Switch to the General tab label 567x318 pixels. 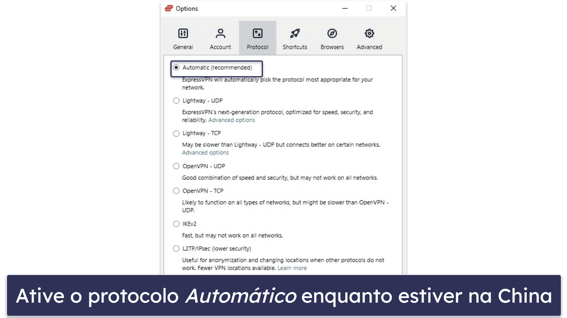[x=183, y=47]
